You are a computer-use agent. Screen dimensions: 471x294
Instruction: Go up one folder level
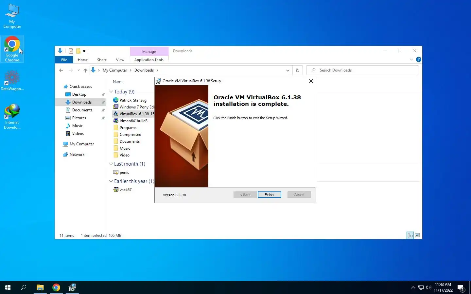[x=85, y=70]
